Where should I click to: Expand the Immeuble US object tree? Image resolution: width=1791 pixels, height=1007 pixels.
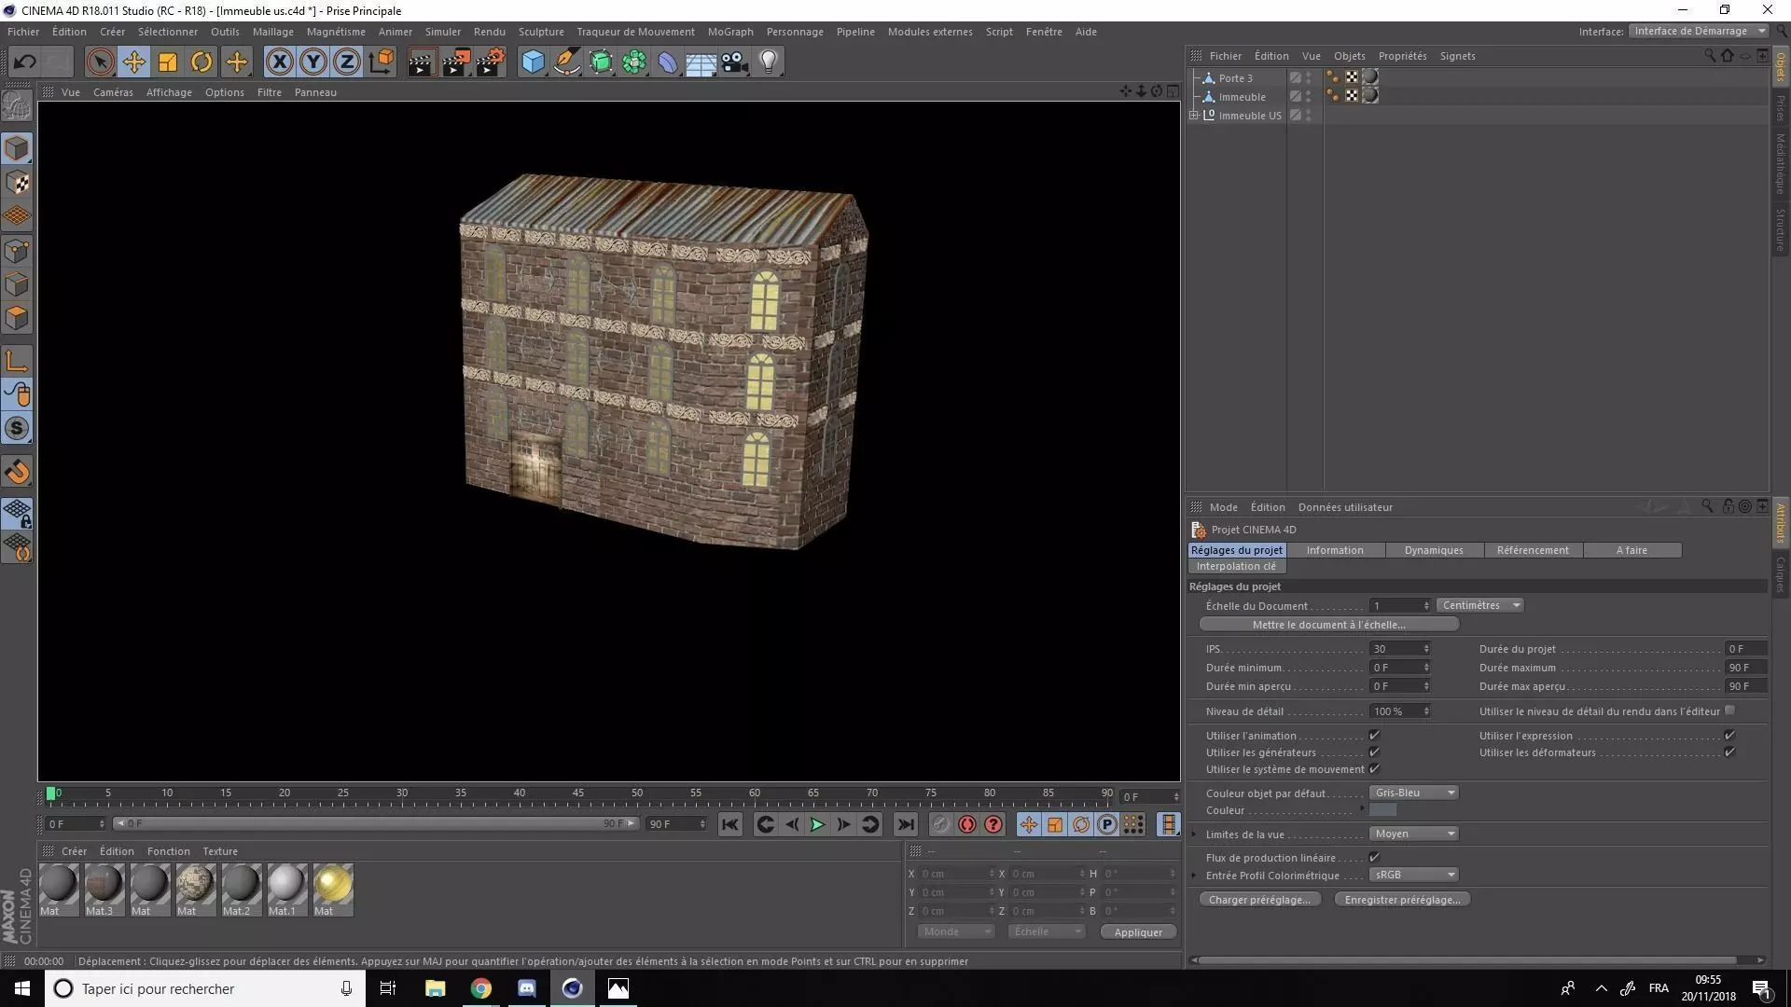click(x=1194, y=116)
